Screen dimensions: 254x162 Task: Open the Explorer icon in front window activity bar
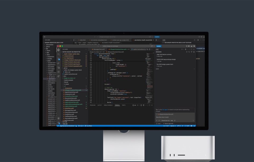(x=58, y=50)
